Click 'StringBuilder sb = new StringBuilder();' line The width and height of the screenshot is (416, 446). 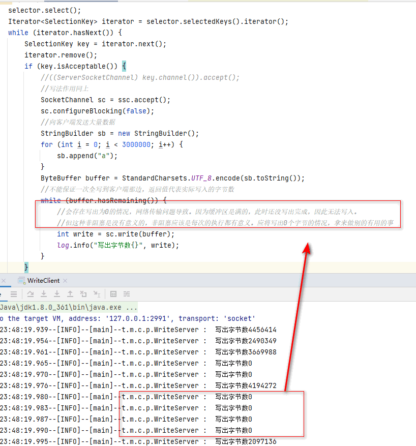120,134
